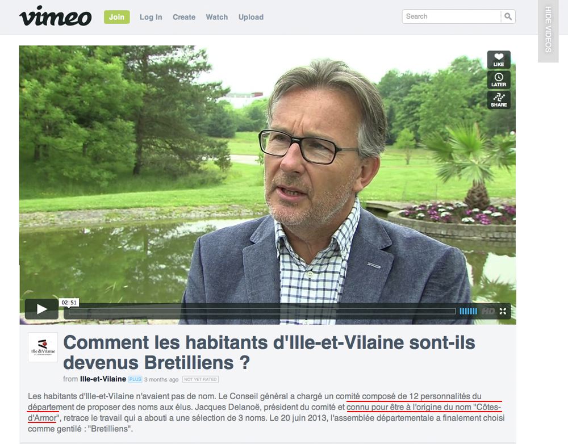Click the search magnifier icon
Screen dimensions: 568x444
coord(508,16)
